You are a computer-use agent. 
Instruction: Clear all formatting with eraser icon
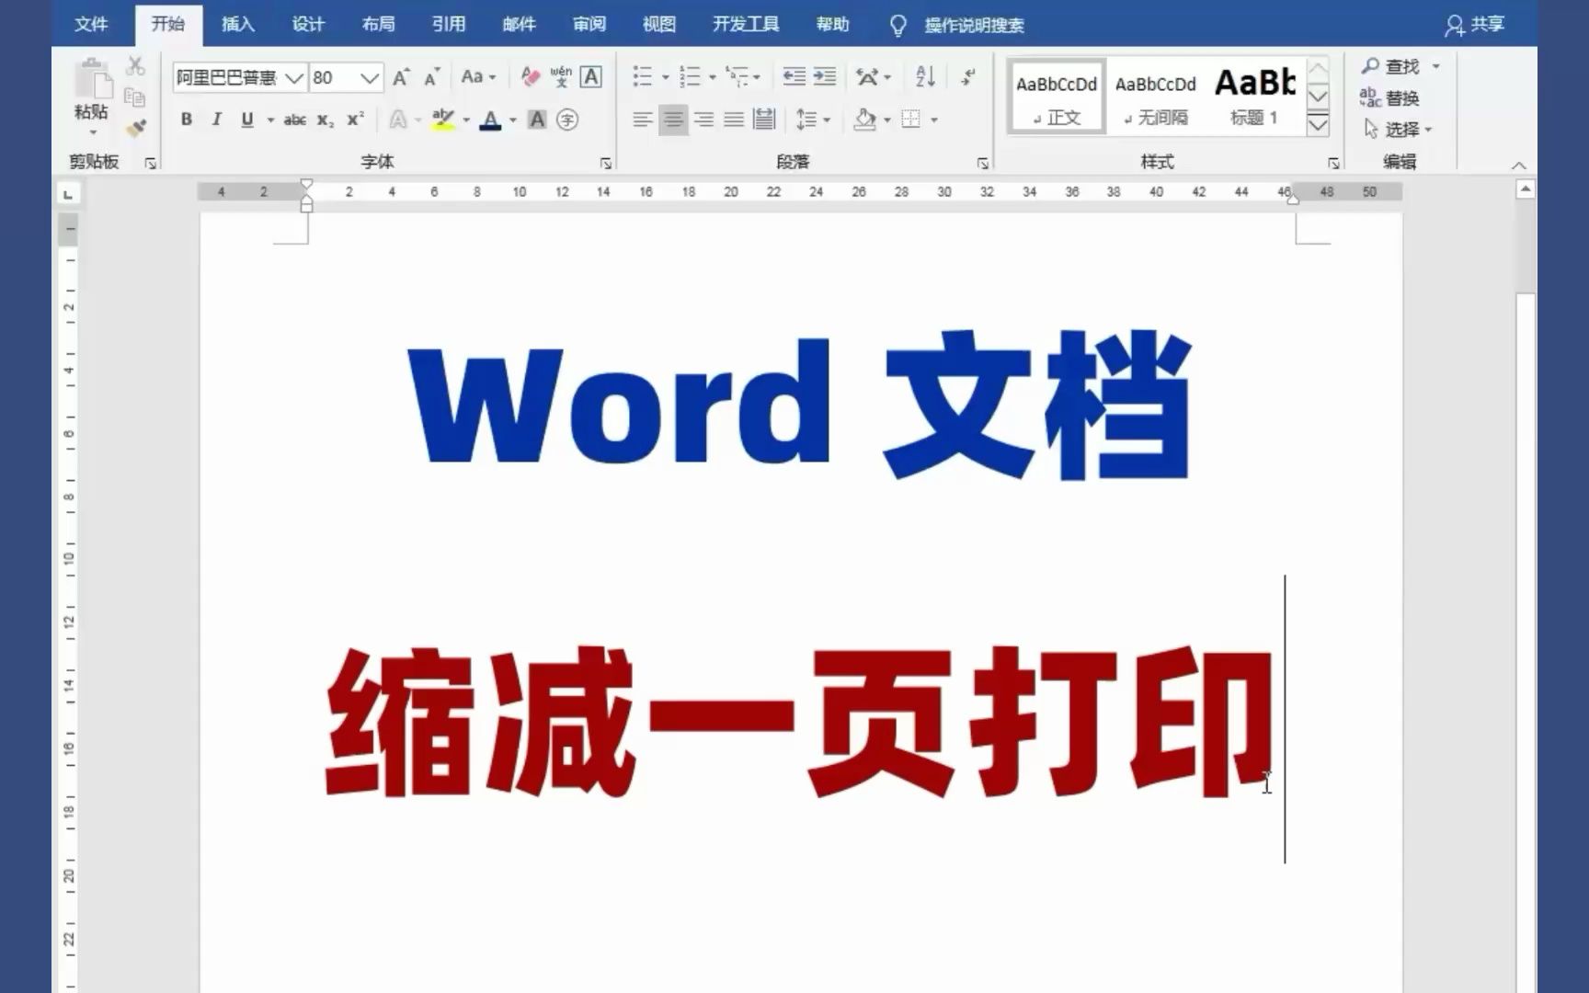pos(530,76)
